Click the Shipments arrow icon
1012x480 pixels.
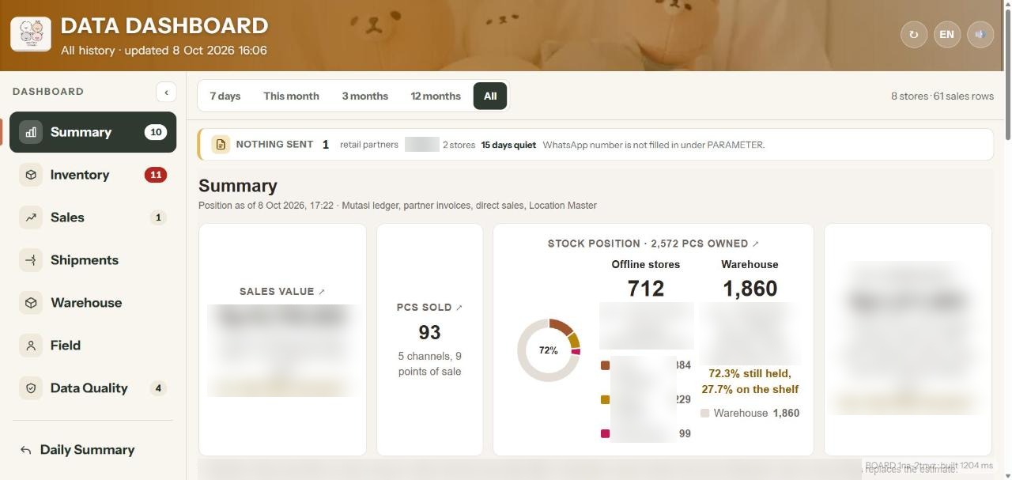coord(31,260)
